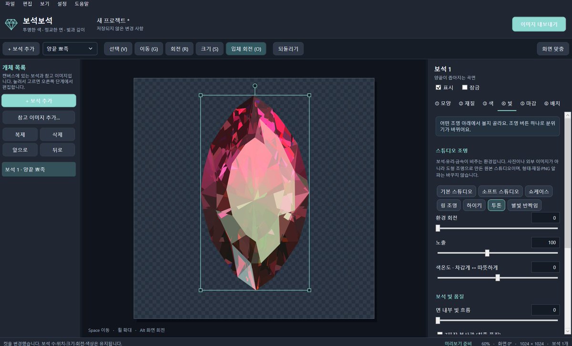This screenshot has height=346, width=572.
Task: Select the 회전 (R) rotate tool
Action: 179,49
